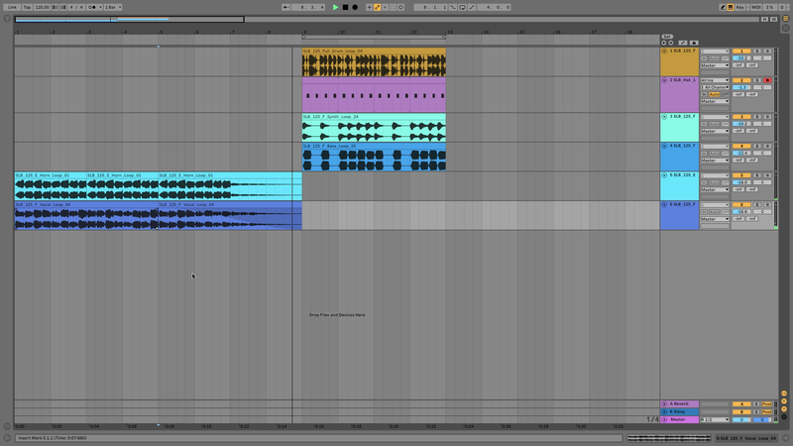Viewport: 793px width, 446px height.
Task: Toggle Follow playback button
Action: pyautogui.click(x=285, y=7)
